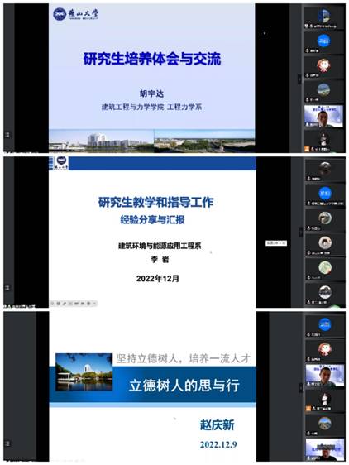This screenshot has height=465, width=349.
Task: Click left-edge panel icon in middle meeting view
Action: pos(7,288)
